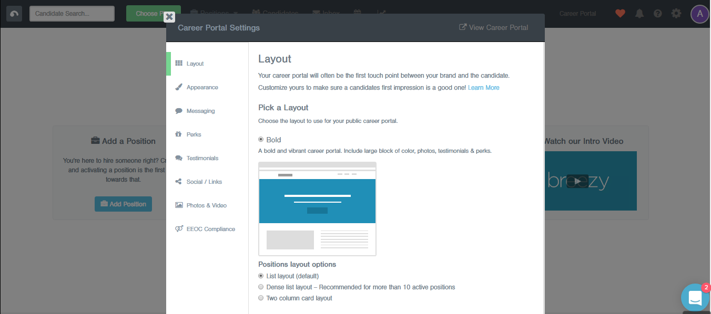
Task: Select the Messaging settings tab
Action: click(207, 111)
